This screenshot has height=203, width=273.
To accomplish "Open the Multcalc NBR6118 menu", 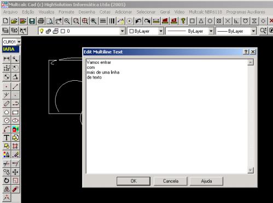I will pyautogui.click(x=205, y=12).
